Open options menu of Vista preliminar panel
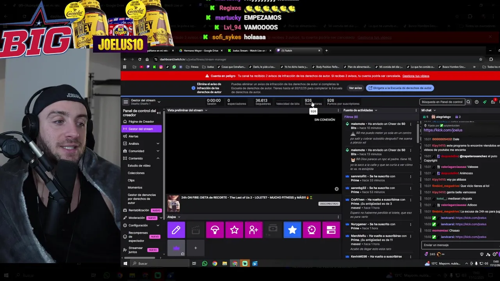 [x=338, y=110]
